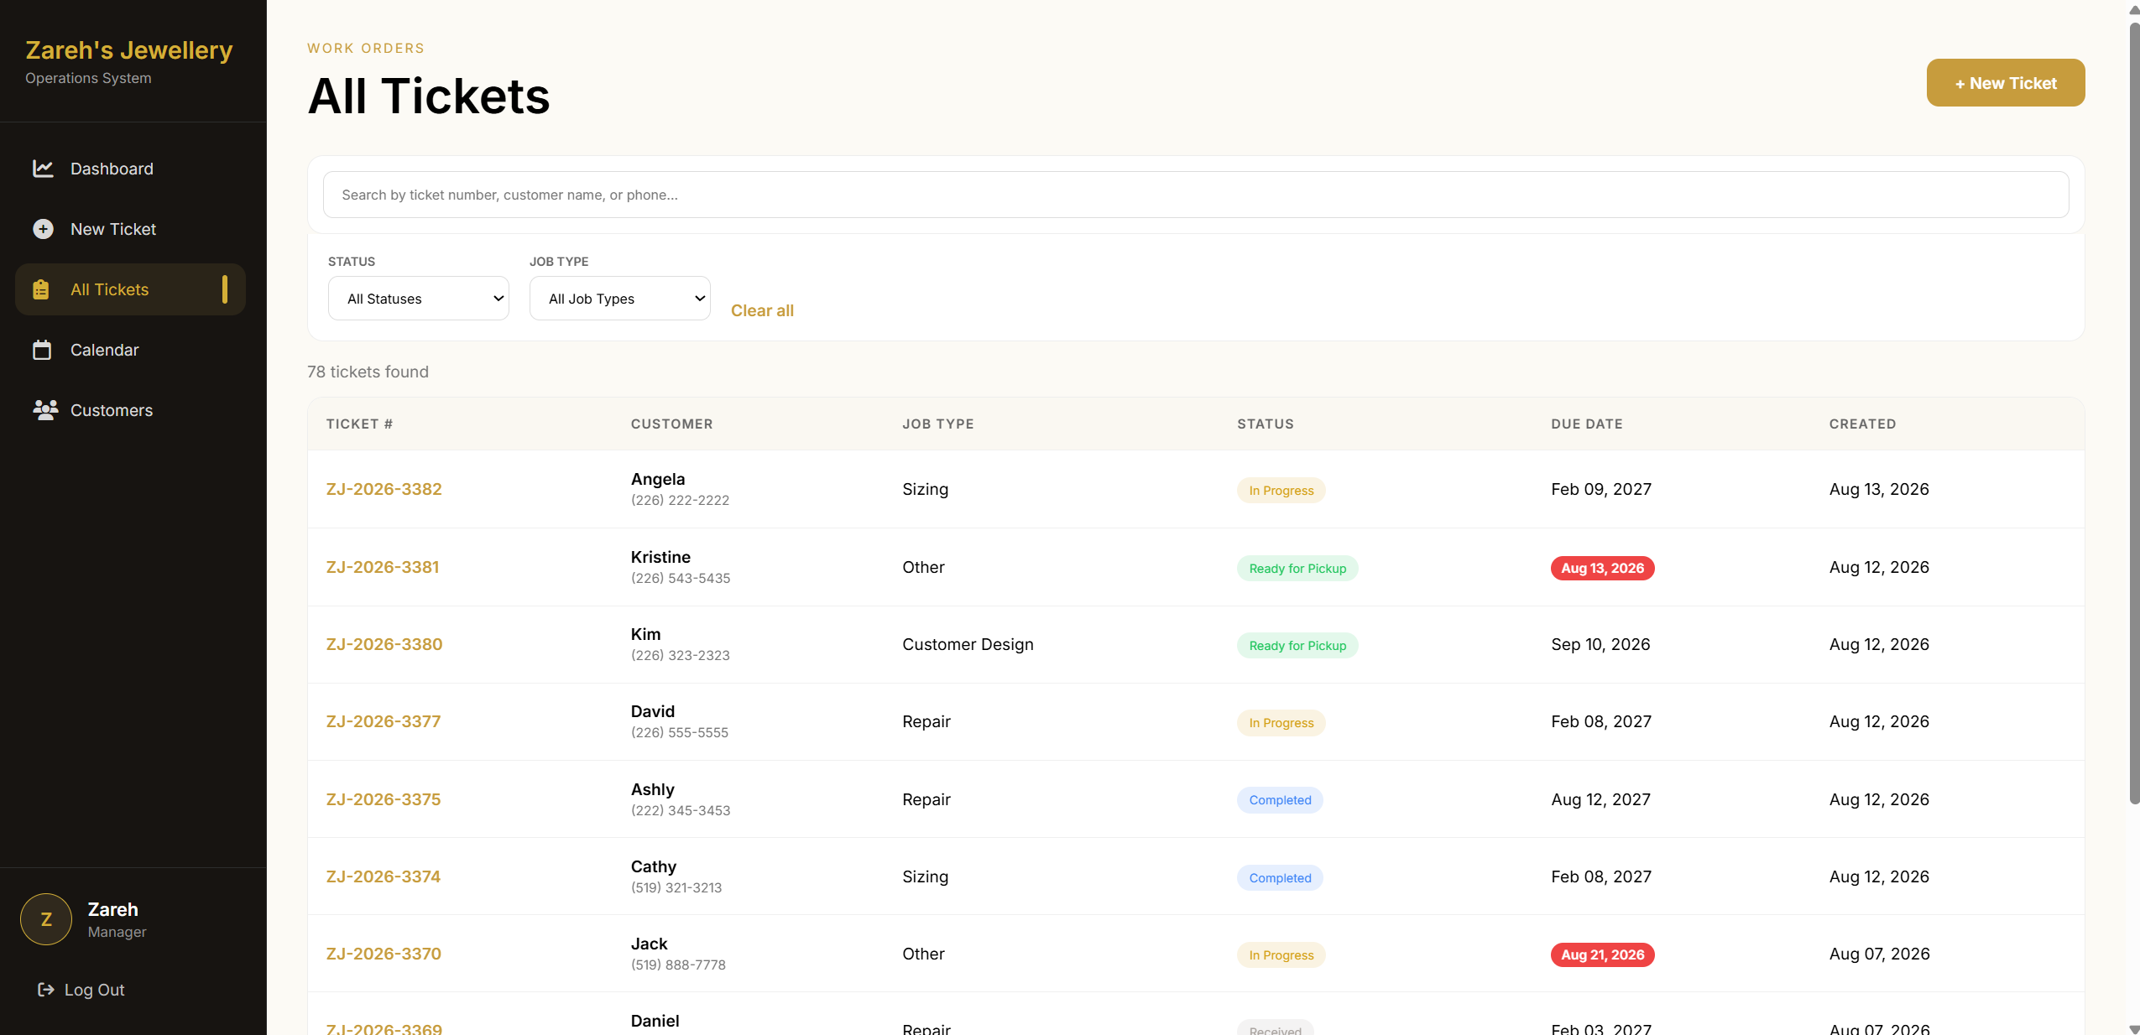The height and width of the screenshot is (1035, 2140).
Task: Click the Customers people icon
Action: pyautogui.click(x=45, y=410)
